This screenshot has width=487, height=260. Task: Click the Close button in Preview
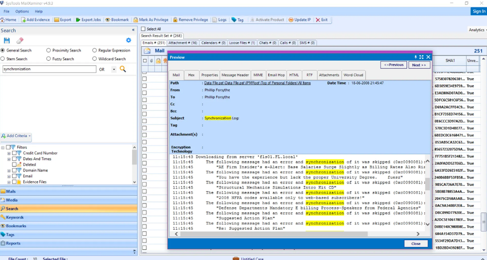tap(416, 243)
